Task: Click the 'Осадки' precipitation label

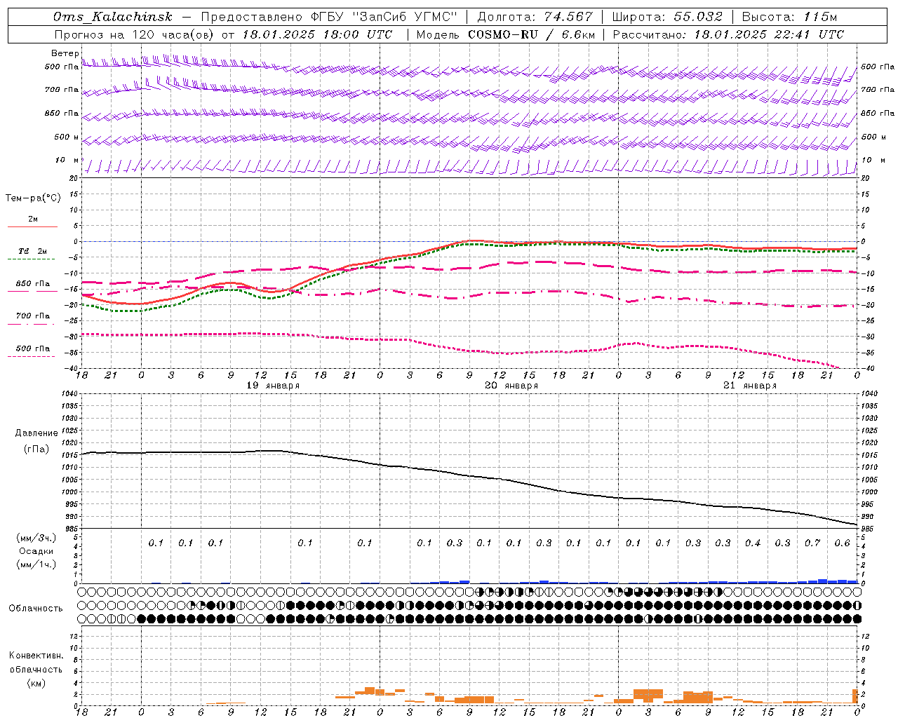Action: [x=36, y=551]
